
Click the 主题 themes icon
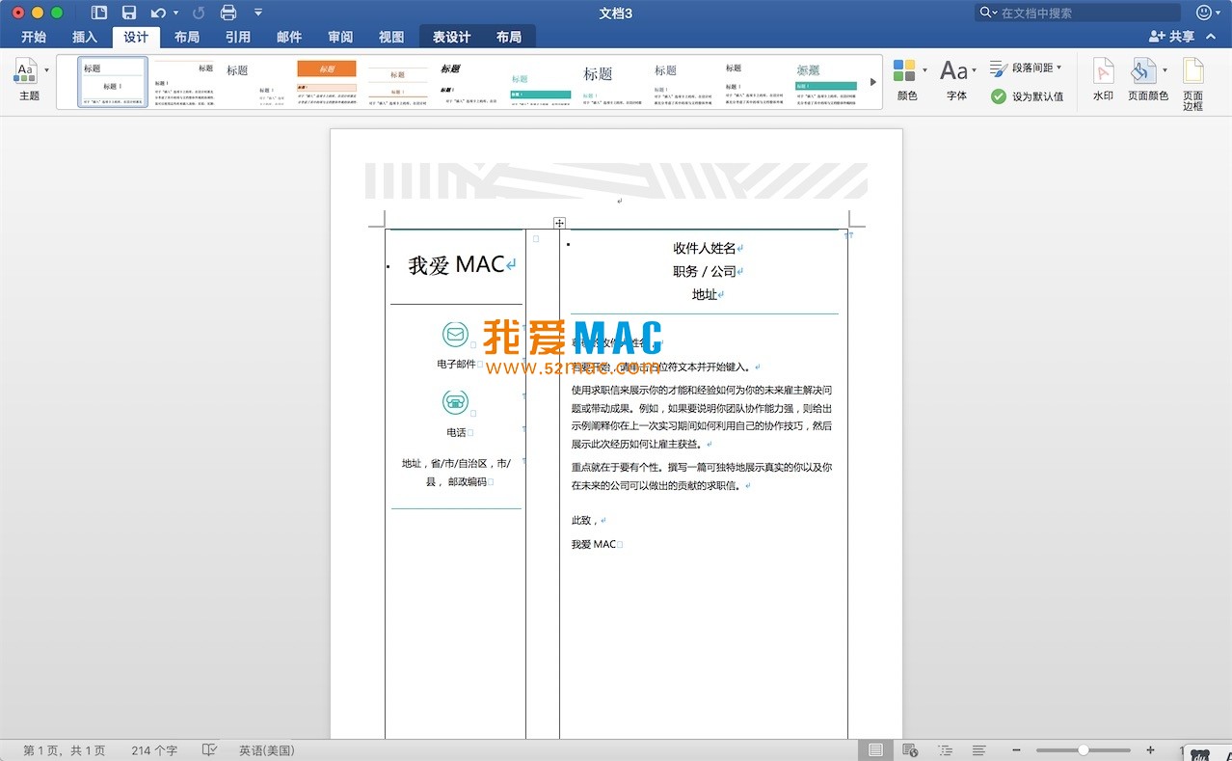click(25, 70)
